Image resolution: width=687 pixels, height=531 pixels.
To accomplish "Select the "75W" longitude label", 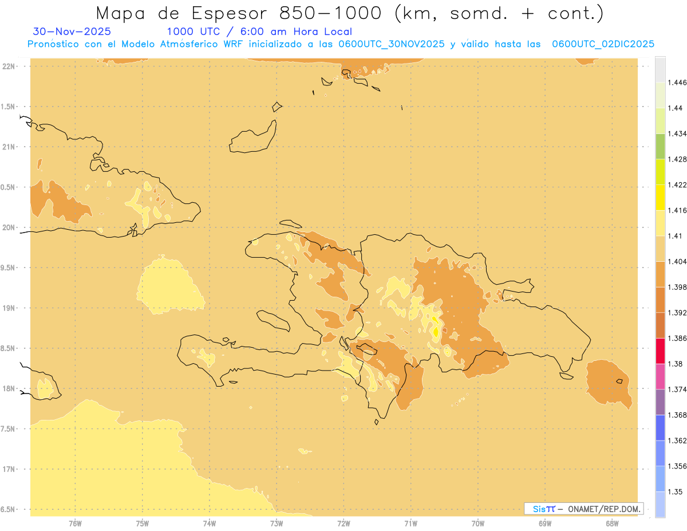I will click(x=143, y=524).
